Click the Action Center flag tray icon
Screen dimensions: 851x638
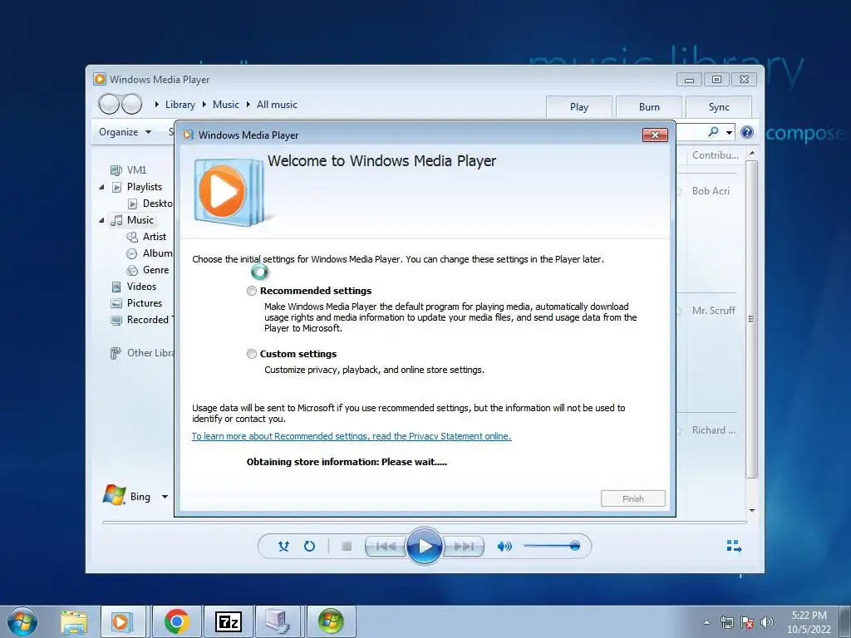[x=747, y=622]
